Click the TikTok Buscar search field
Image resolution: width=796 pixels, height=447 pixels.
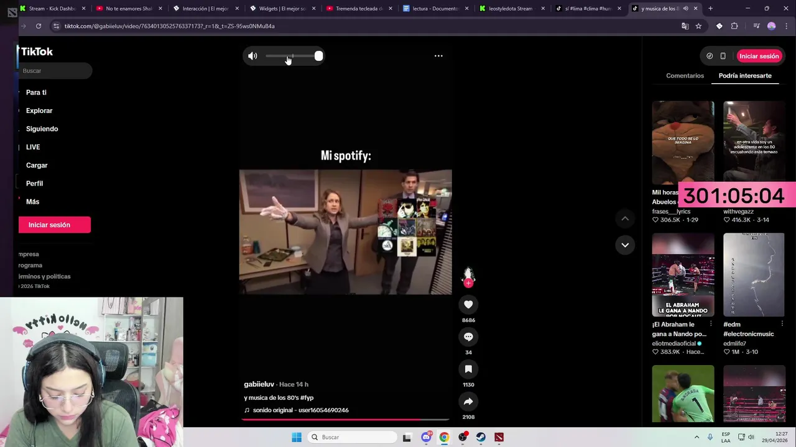(55, 71)
